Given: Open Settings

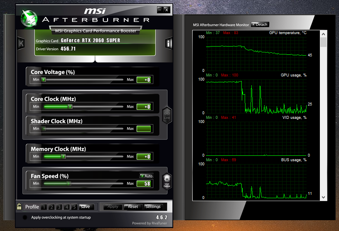Looking at the screenshot, I should [x=153, y=207].
